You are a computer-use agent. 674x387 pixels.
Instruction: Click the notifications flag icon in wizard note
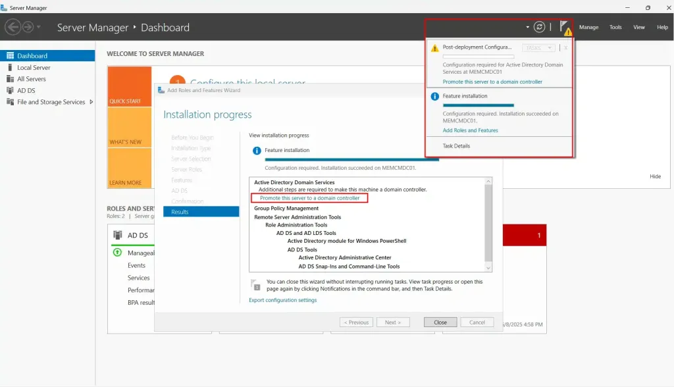click(x=255, y=285)
